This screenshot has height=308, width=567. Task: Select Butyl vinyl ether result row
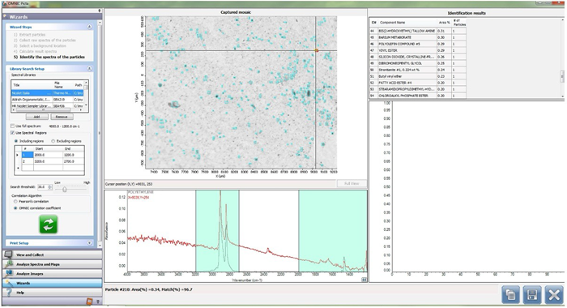pyautogui.click(x=418, y=76)
